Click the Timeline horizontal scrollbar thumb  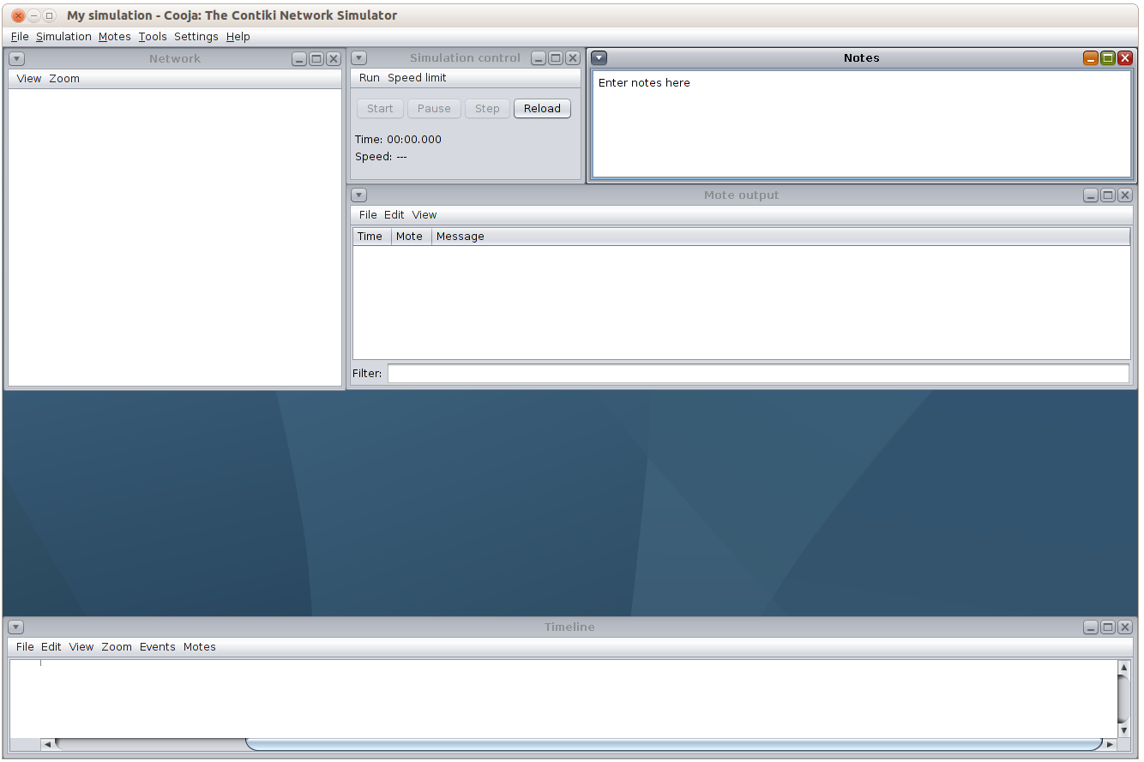[674, 744]
